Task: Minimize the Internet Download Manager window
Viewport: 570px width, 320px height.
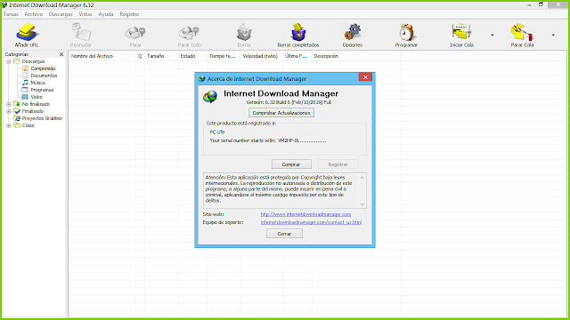Action: (x=529, y=4)
